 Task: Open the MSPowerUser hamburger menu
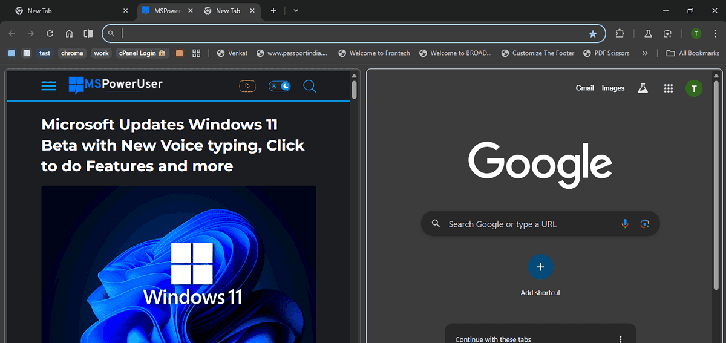48,86
